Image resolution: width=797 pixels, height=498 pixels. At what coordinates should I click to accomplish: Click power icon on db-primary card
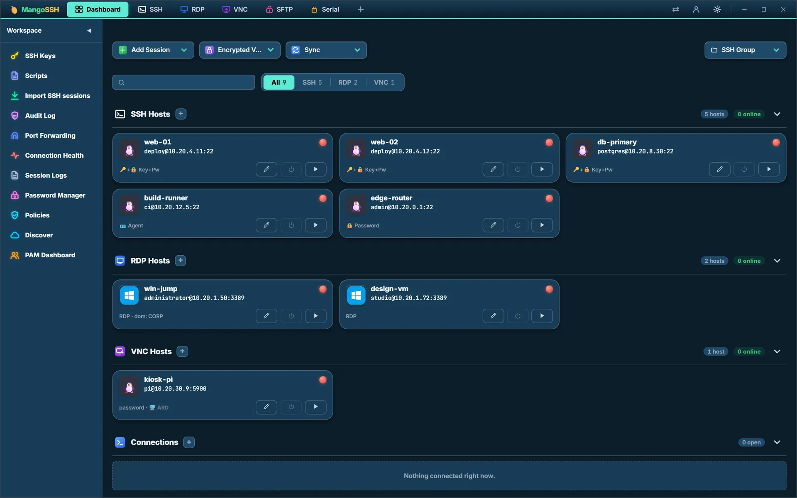pos(744,169)
